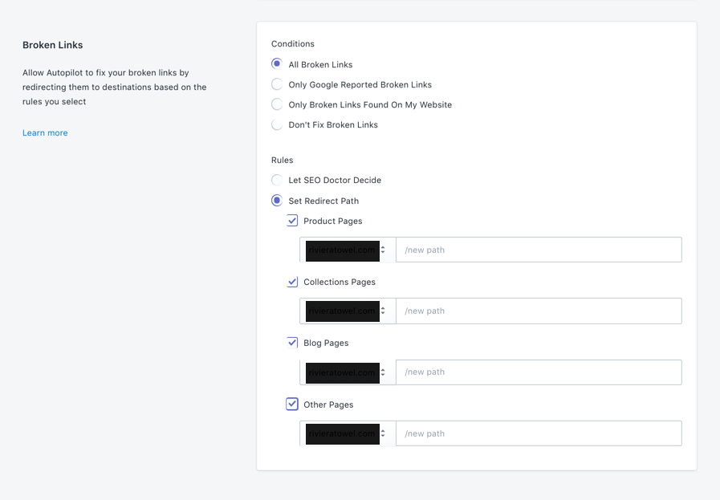Open domain dropdown under Other Pages
The width and height of the screenshot is (720, 500).
point(348,433)
